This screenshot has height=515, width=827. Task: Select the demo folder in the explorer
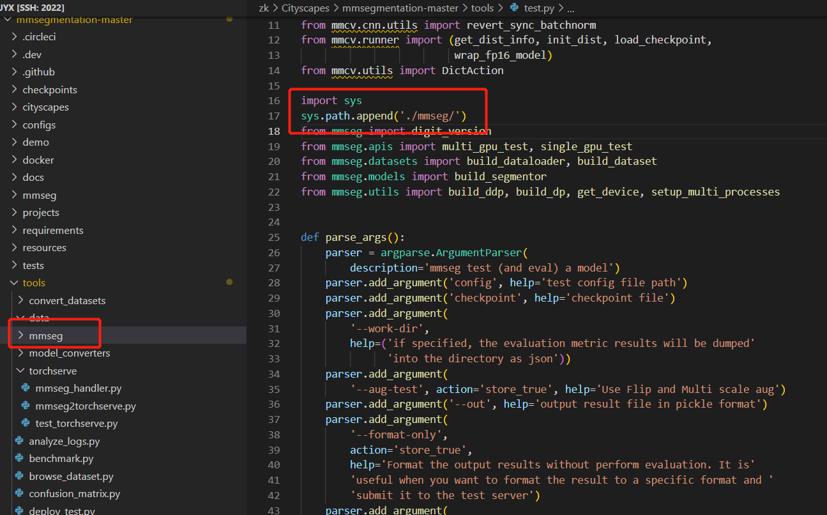click(34, 142)
